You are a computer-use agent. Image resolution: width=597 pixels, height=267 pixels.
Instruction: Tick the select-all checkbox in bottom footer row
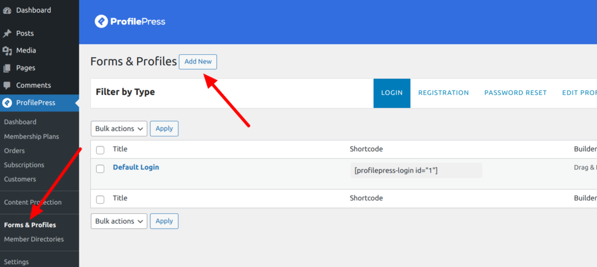click(x=100, y=199)
